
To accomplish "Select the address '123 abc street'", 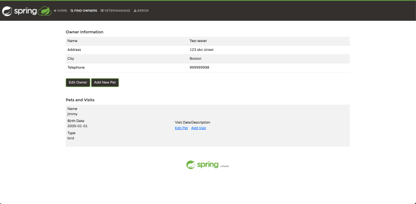I will click(x=201, y=49).
